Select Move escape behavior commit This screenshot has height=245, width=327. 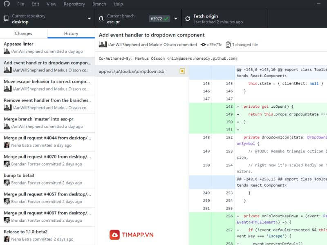pyautogui.click(x=47, y=85)
